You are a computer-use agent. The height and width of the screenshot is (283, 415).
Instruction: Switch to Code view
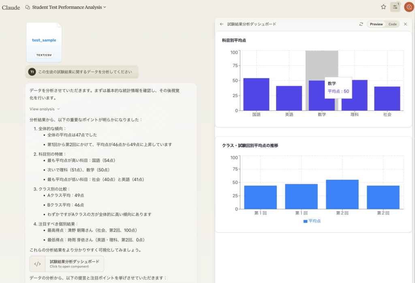[392, 24]
